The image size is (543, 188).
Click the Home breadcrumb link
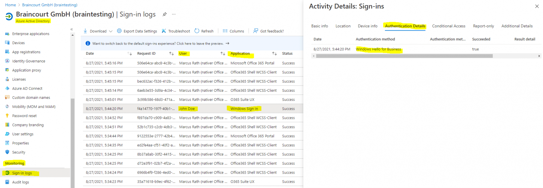[x=10, y=5]
